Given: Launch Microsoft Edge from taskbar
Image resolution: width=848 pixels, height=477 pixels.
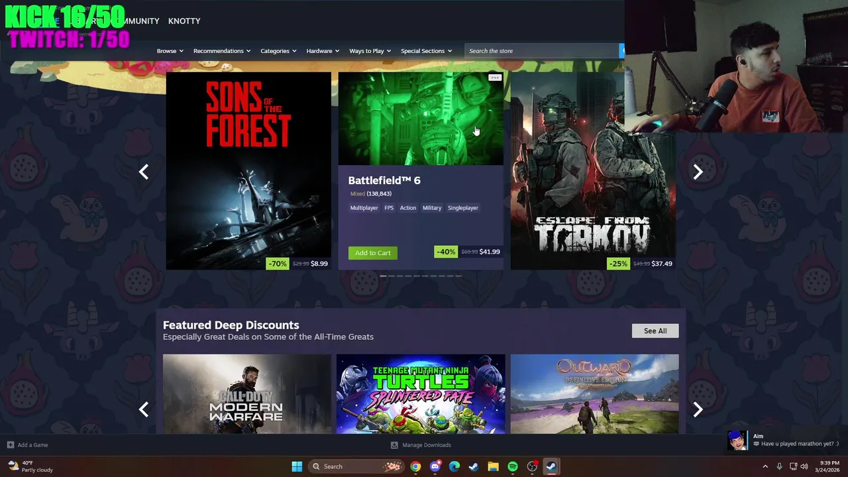Looking at the screenshot, I should pos(454,466).
